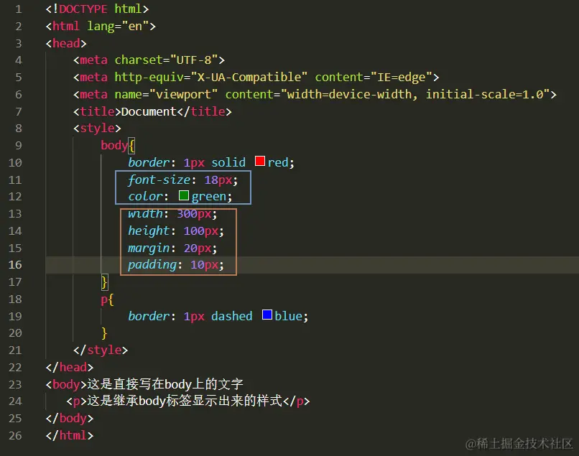Select the closing style tag on line 21
The height and width of the screenshot is (456, 579).
[101, 350]
